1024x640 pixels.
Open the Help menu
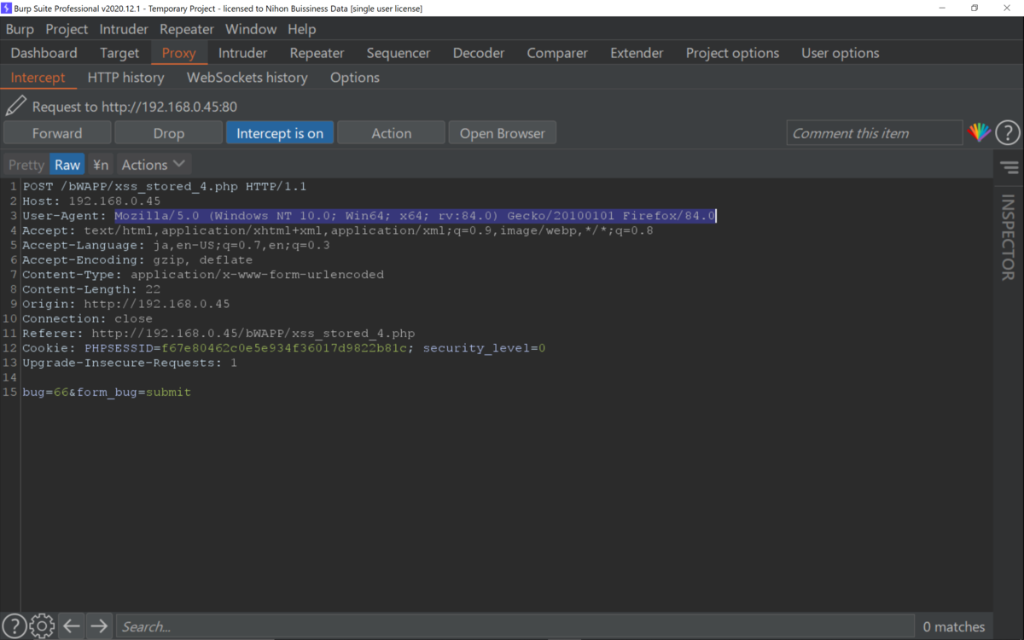[302, 29]
